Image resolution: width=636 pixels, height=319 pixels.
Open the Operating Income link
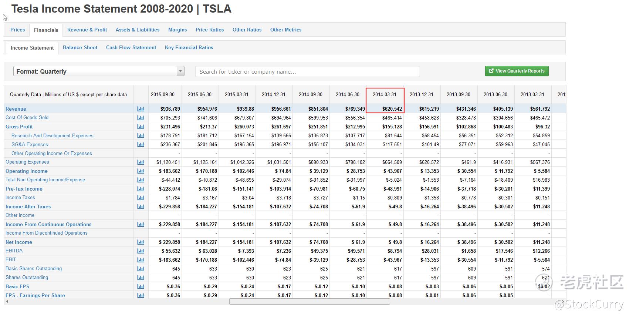(x=27, y=171)
